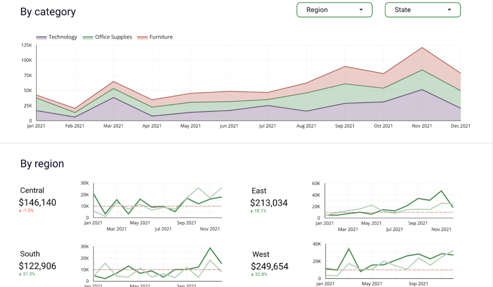Click the Technology legend purple line swatch
The height and width of the screenshot is (287, 493).
[41, 38]
